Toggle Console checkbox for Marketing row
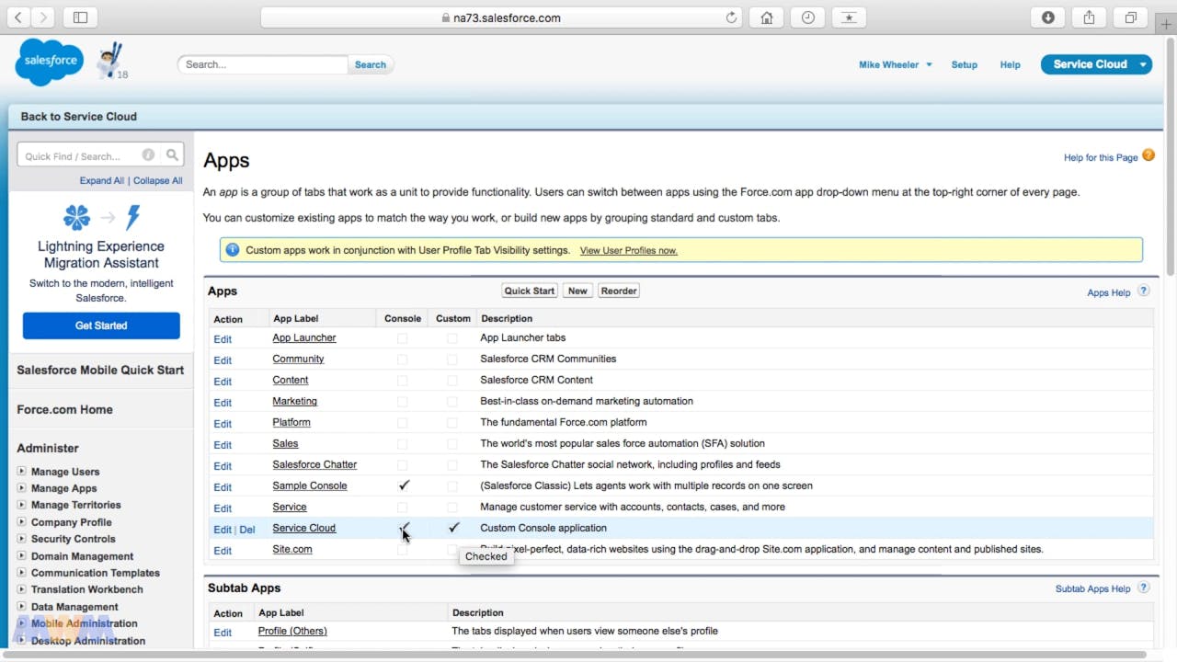 click(402, 402)
